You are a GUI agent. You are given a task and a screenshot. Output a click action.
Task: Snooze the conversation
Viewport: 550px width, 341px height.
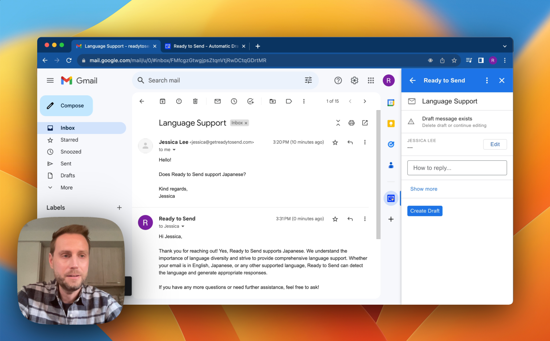[234, 101]
